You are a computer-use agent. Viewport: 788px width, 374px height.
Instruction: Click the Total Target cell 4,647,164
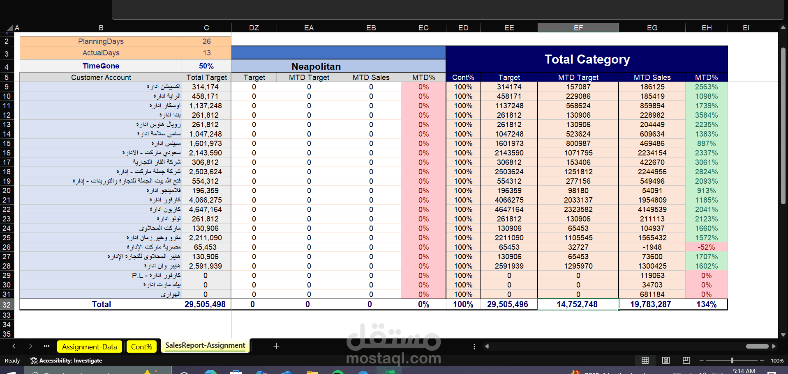point(206,210)
